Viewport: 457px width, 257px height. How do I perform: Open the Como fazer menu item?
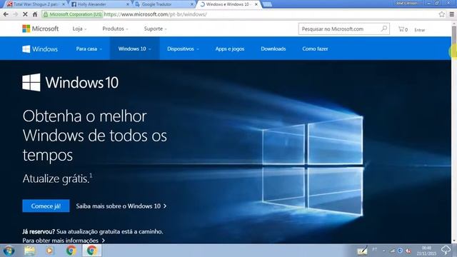(x=315, y=49)
